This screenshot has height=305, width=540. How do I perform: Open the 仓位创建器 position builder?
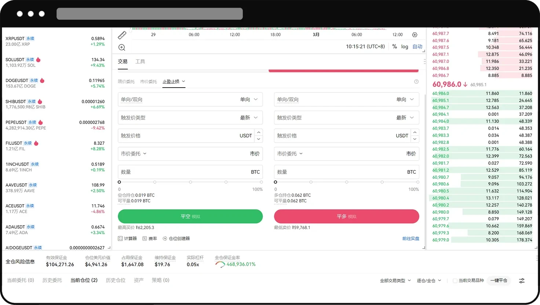click(176, 239)
